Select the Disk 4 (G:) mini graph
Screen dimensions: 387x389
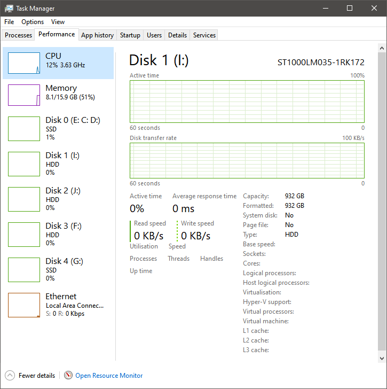pyautogui.click(x=24, y=270)
